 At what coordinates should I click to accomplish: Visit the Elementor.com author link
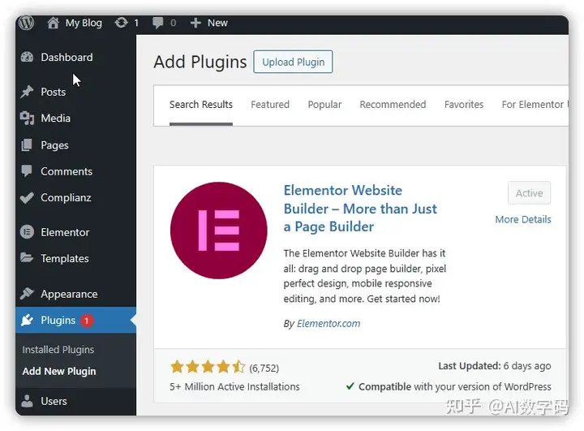pyautogui.click(x=328, y=323)
